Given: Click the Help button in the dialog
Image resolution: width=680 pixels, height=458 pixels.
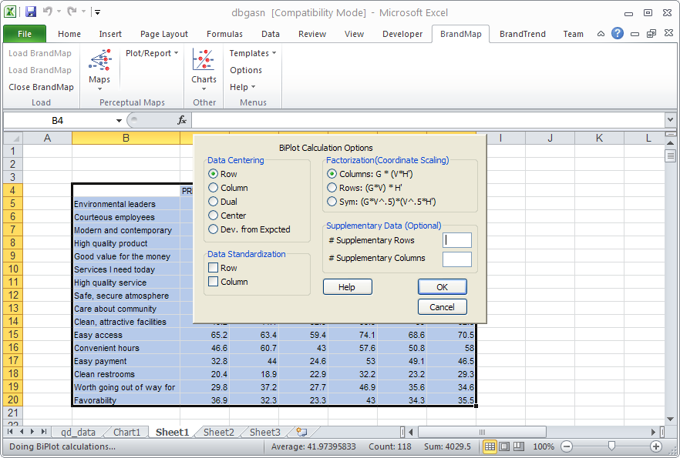Looking at the screenshot, I should (x=347, y=287).
